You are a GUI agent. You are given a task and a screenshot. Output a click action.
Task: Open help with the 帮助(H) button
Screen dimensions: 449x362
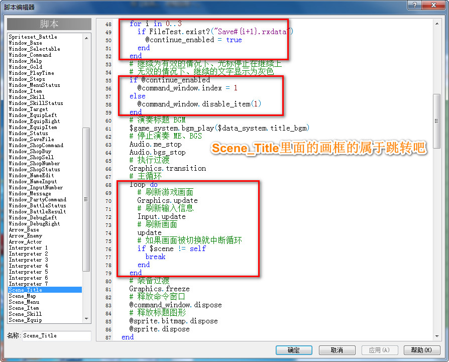point(422,350)
